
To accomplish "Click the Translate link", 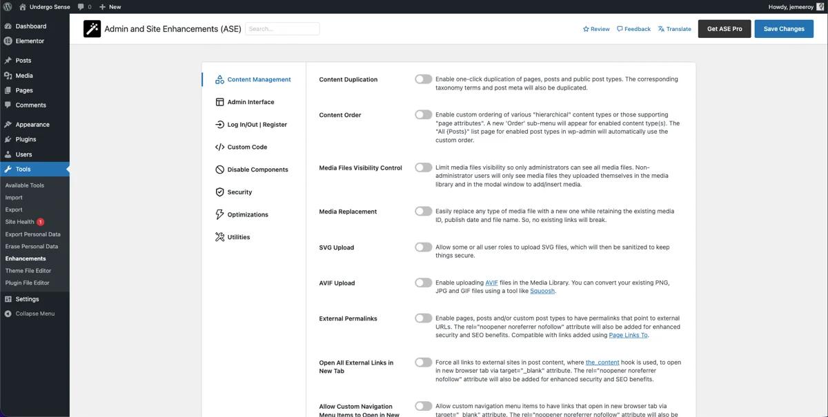I will click(x=674, y=29).
